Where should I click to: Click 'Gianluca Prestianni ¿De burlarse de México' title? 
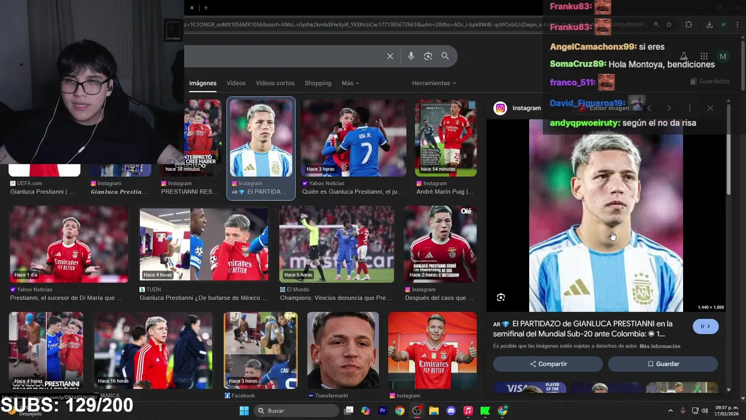[203, 298]
